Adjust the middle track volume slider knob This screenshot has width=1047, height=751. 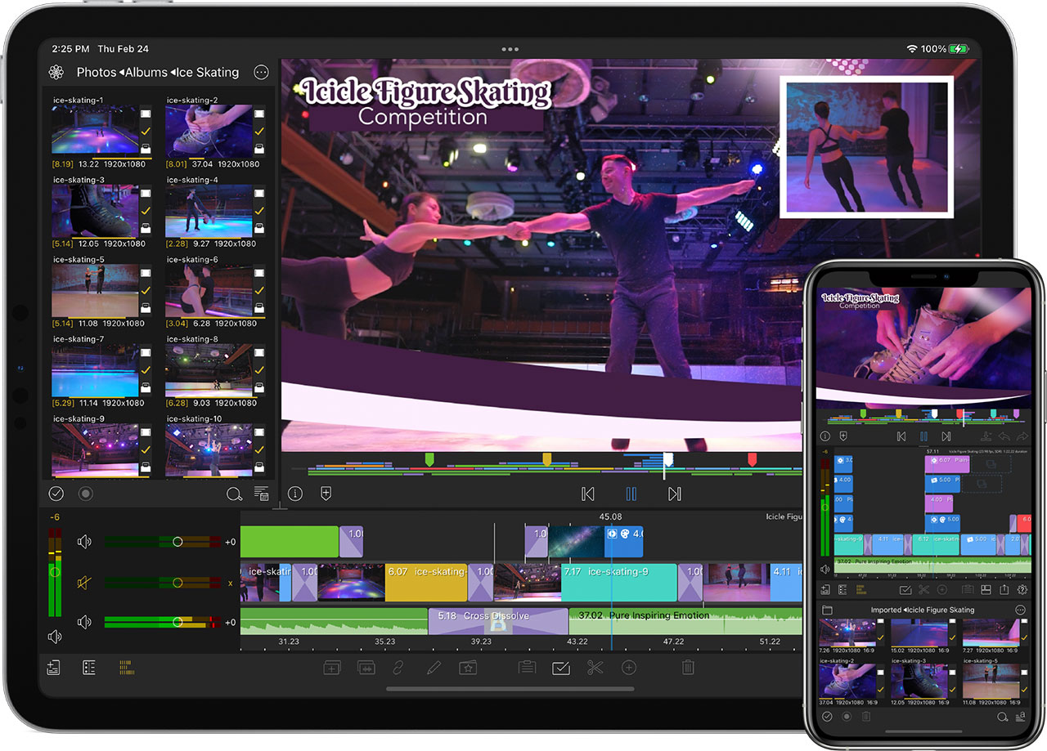[177, 583]
